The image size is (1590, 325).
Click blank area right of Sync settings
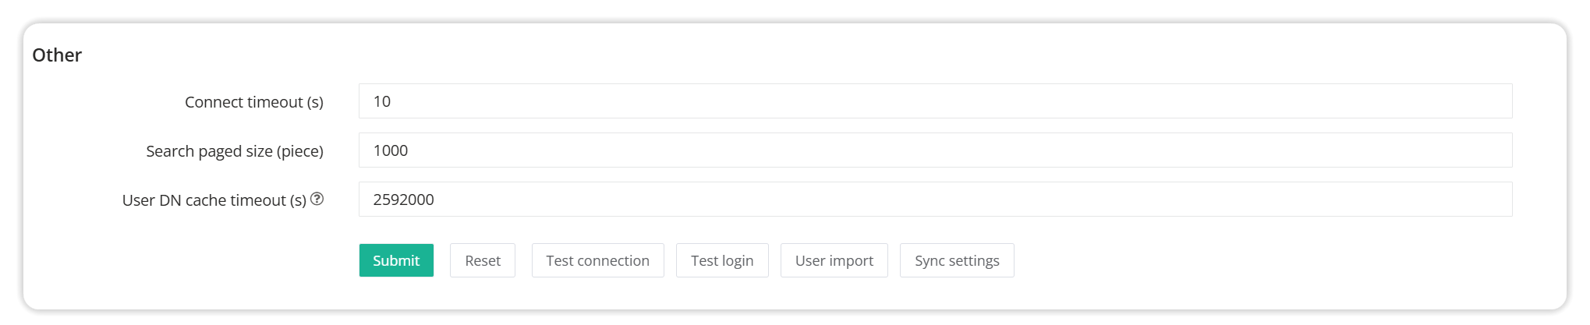(x=1263, y=260)
